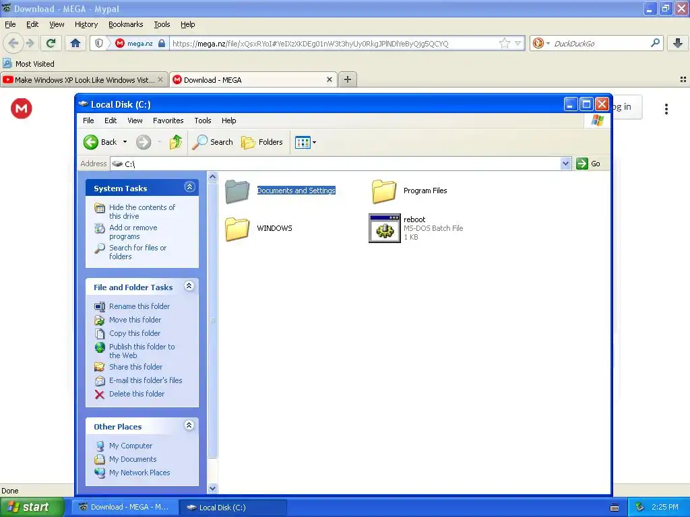Open the browser Tools menu
The image size is (690, 517).
(162, 25)
